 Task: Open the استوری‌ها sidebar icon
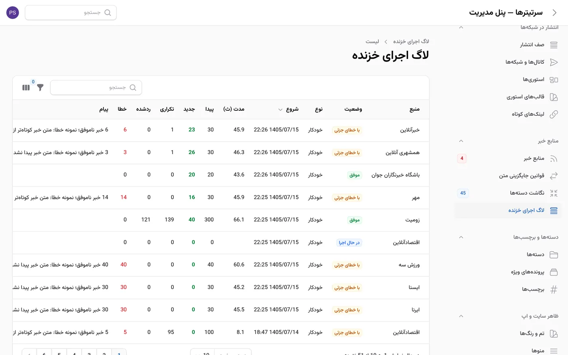(554, 80)
